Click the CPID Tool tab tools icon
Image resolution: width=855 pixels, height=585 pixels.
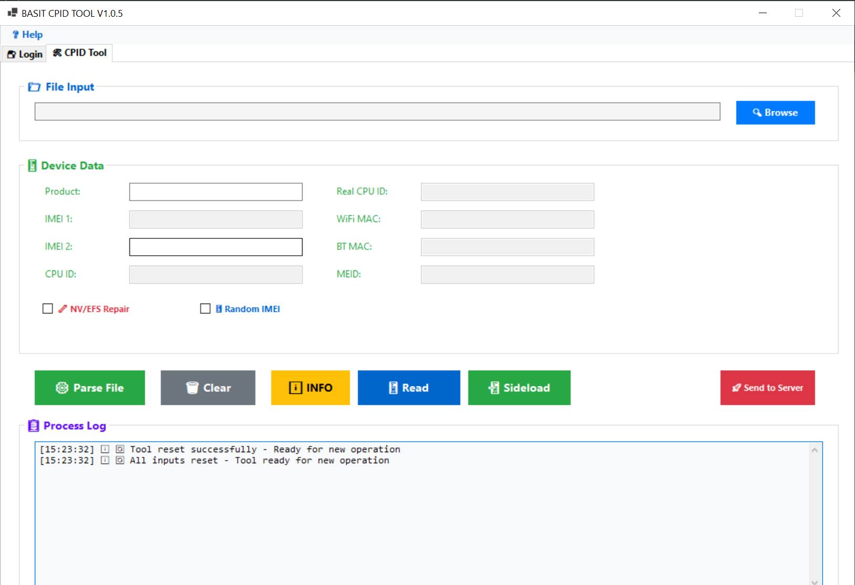(x=57, y=53)
